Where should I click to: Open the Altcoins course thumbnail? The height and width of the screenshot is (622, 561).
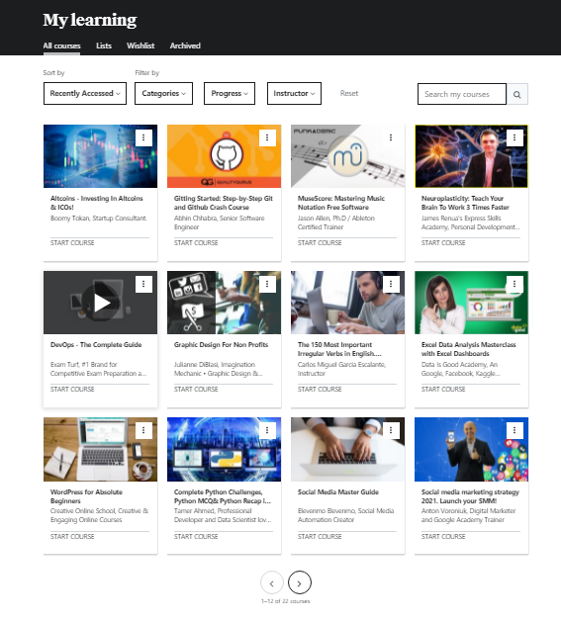click(x=101, y=156)
